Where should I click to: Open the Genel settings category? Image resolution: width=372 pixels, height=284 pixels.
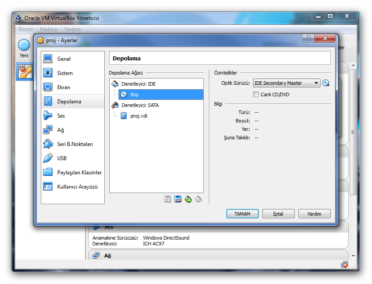[73, 59]
